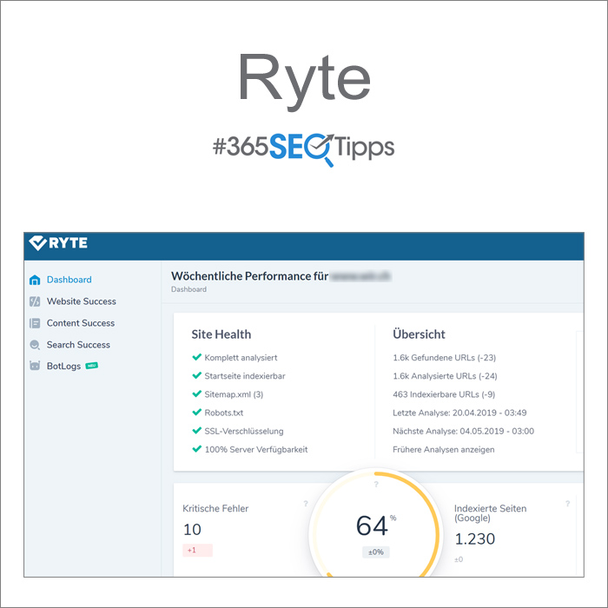608x608 pixels.
Task: Click 1.6k Gefundene URLs entry
Action: [x=445, y=358]
